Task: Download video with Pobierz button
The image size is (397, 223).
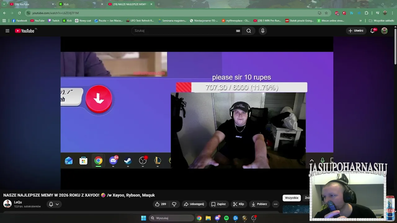Action: [x=259, y=204]
